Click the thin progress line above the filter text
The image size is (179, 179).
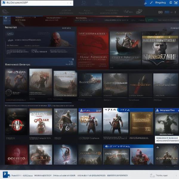[38, 103]
